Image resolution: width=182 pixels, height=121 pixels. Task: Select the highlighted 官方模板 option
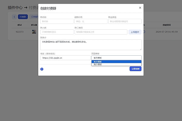(x=116, y=62)
